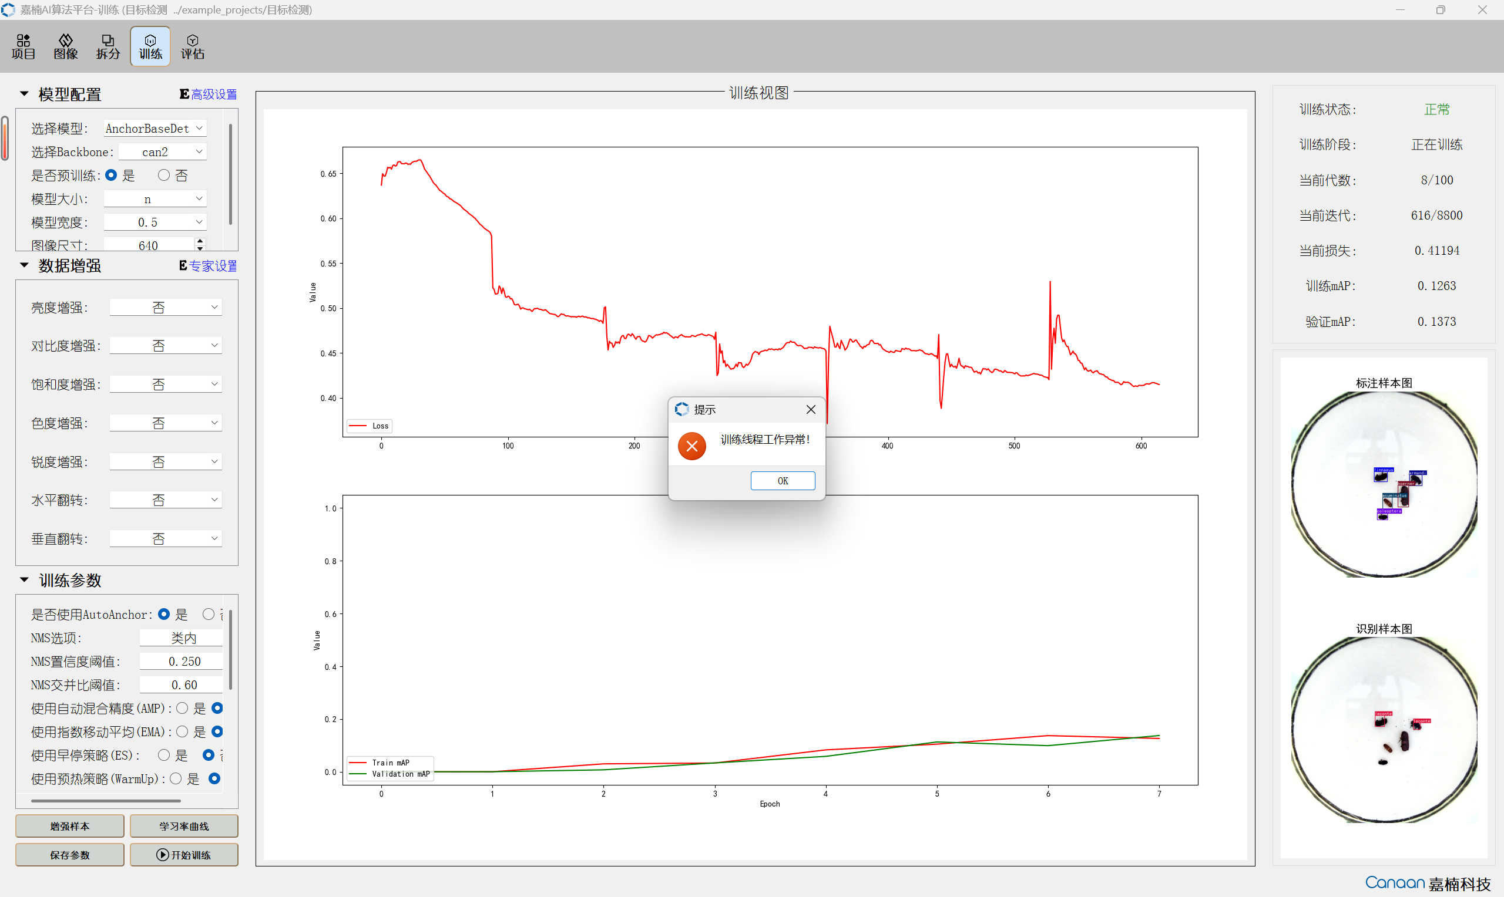
Task: Collapse the 数据增强 section
Action: click(x=24, y=265)
